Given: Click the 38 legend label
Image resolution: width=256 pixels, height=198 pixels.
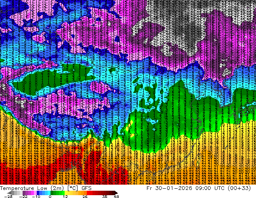Looking at the screenshot, I should (105, 196).
